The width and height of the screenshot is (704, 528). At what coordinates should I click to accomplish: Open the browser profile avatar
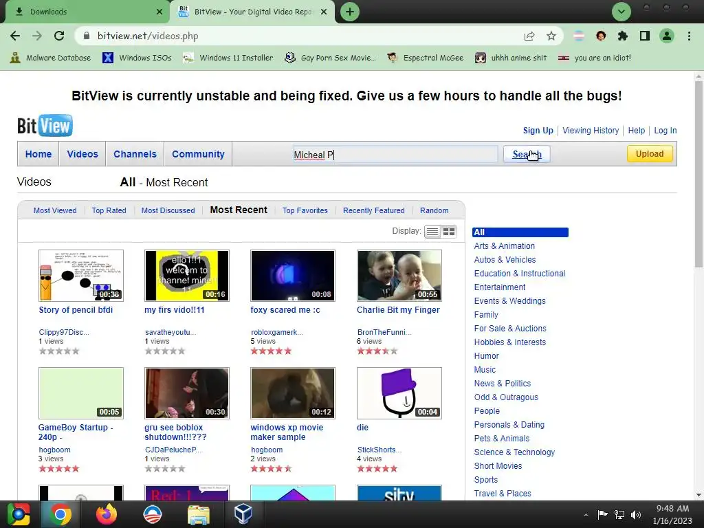click(667, 36)
